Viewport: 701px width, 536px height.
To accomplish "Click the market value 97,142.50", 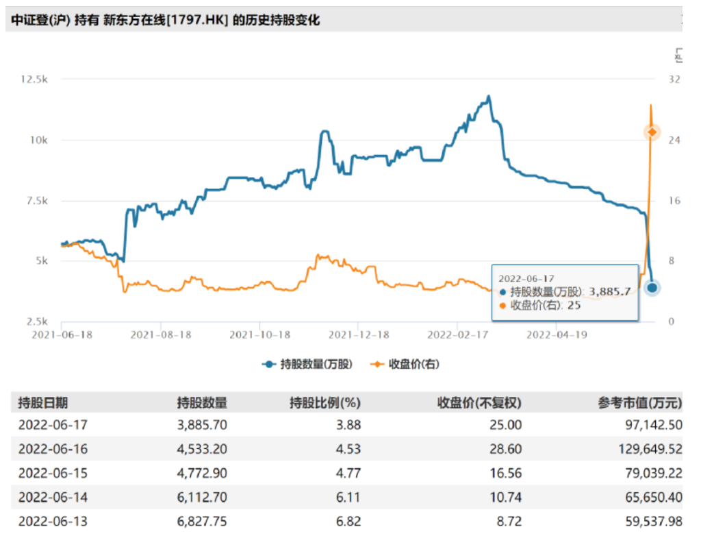I will pos(654,424).
